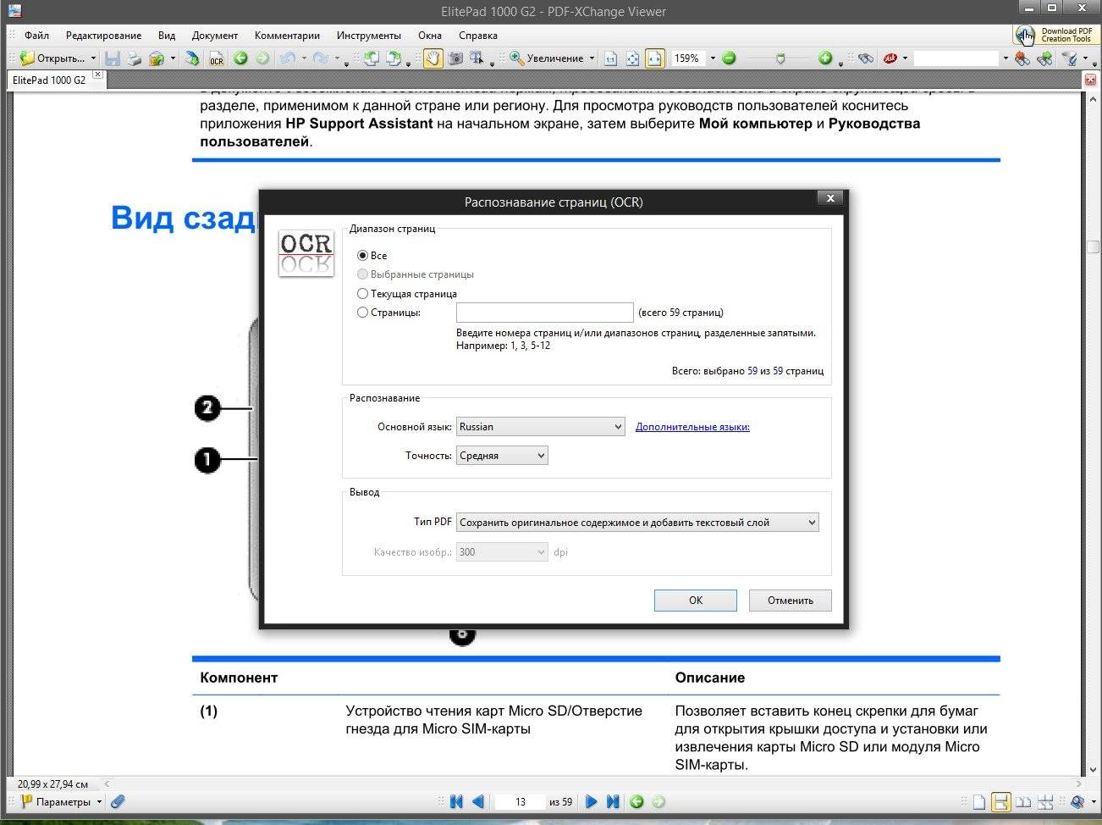Click the Открыть toolbar button

coord(52,58)
